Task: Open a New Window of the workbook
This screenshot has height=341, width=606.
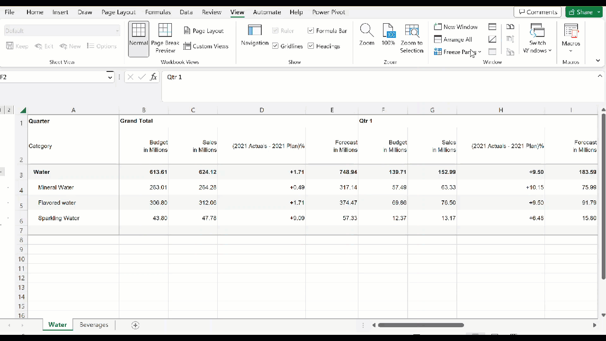Action: (x=455, y=27)
